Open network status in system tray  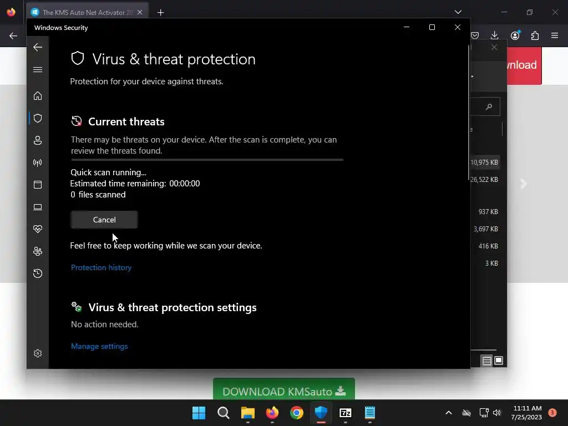pyautogui.click(x=484, y=413)
